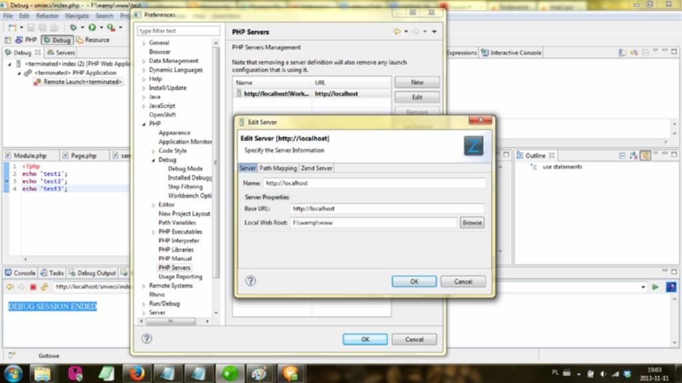Select the http://localhost server row
The width and height of the screenshot is (682, 383).
click(x=312, y=93)
